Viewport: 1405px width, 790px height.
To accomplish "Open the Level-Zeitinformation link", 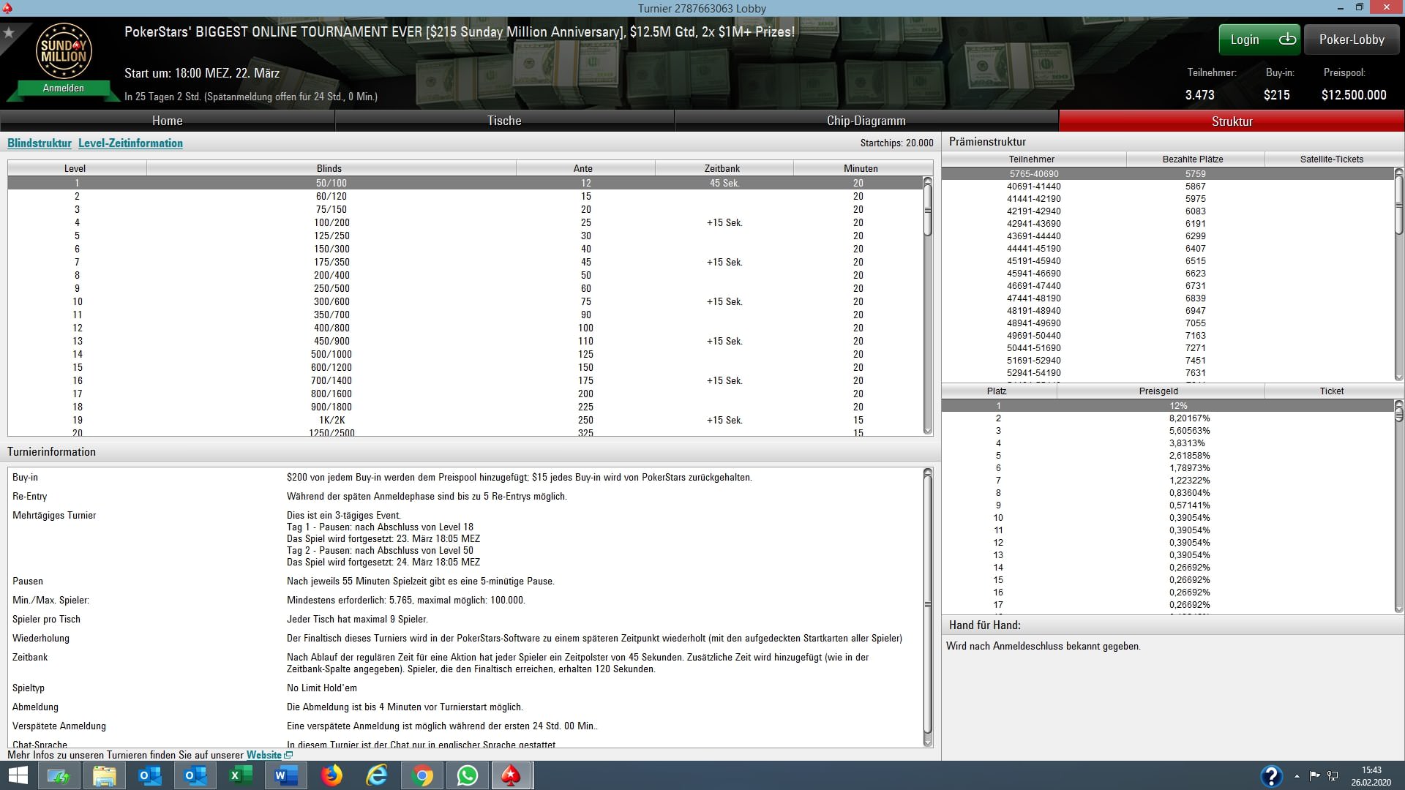I will 130,143.
